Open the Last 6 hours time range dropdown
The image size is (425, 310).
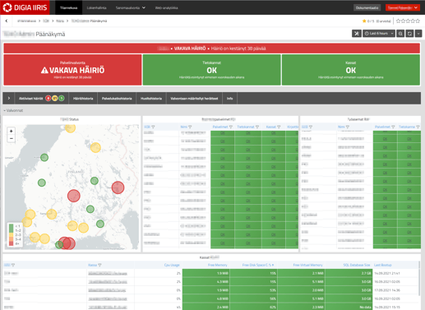point(379,34)
